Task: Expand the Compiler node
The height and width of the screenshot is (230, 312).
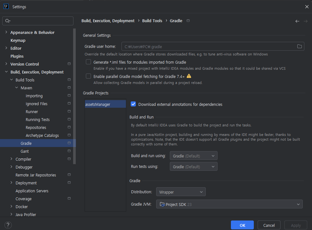Action: 11,159
